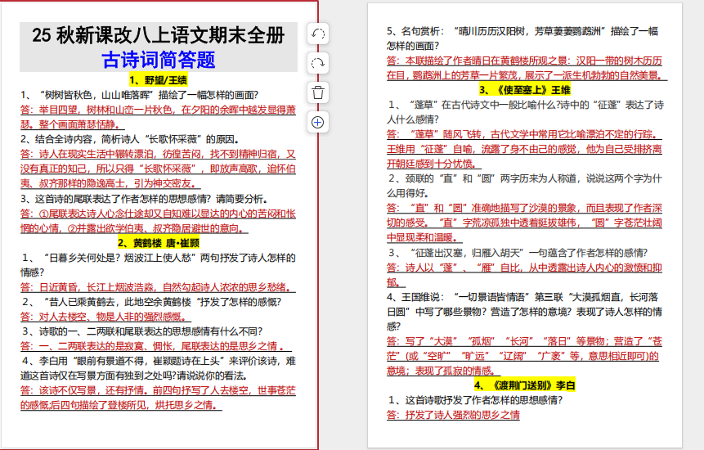This screenshot has height=450, width=704.
Task: Rotate the page clockwise
Action: pos(318,63)
